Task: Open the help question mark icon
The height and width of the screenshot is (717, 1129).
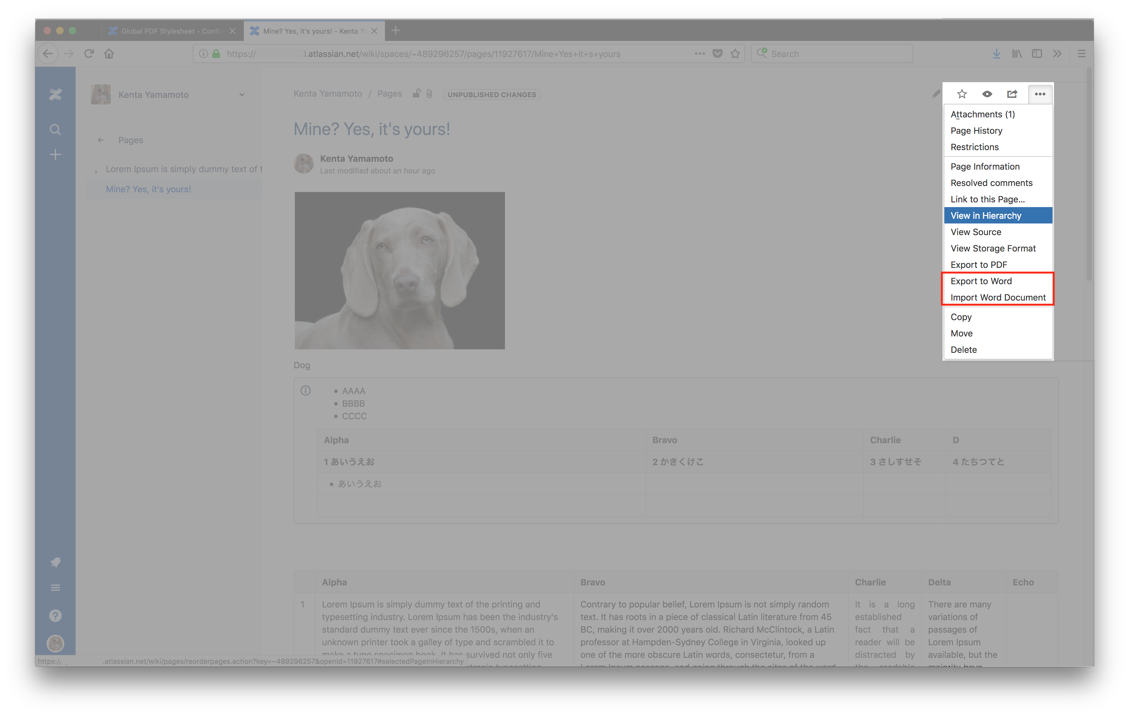Action: pos(55,615)
